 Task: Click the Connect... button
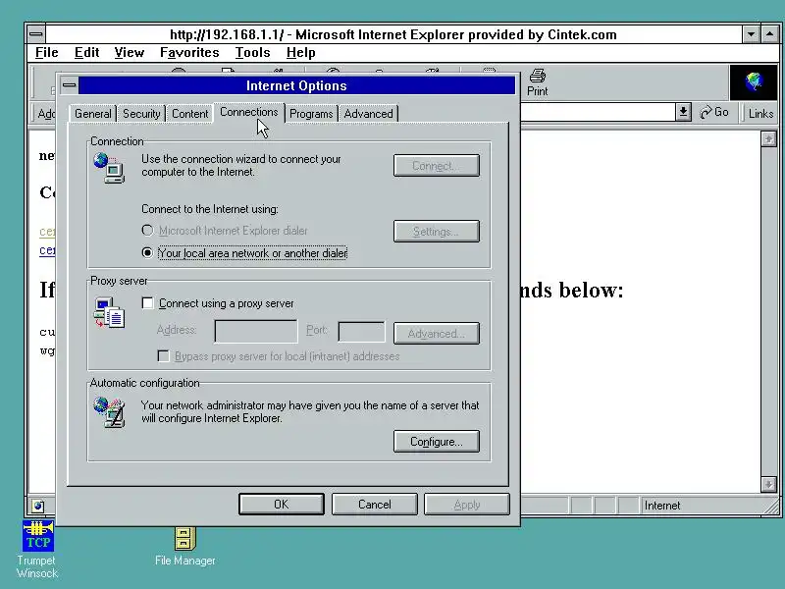(x=437, y=166)
